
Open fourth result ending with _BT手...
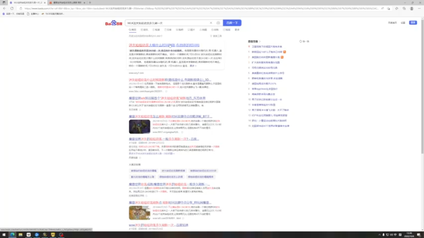click(170, 116)
